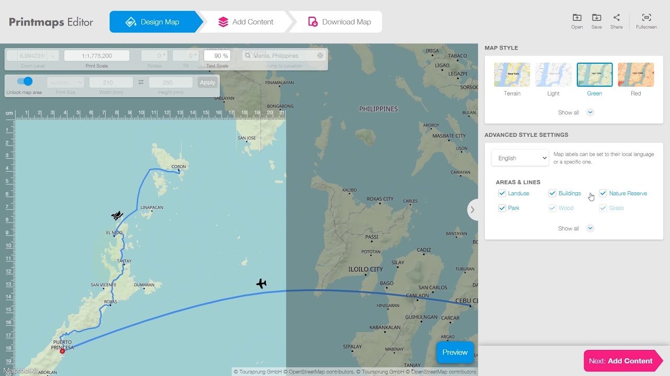Click the Zoom Level input field

(32, 56)
